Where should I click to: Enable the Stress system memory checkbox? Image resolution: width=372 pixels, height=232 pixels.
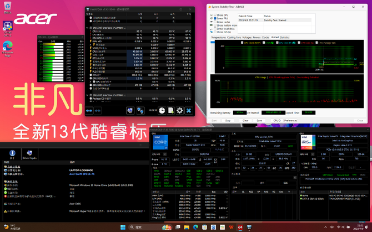(x=215, y=25)
